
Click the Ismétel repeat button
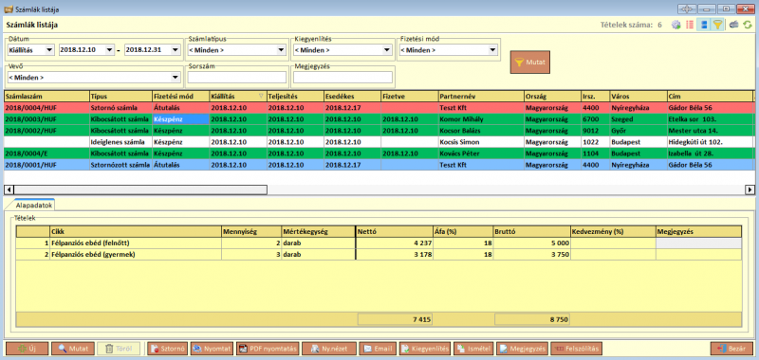click(x=473, y=349)
